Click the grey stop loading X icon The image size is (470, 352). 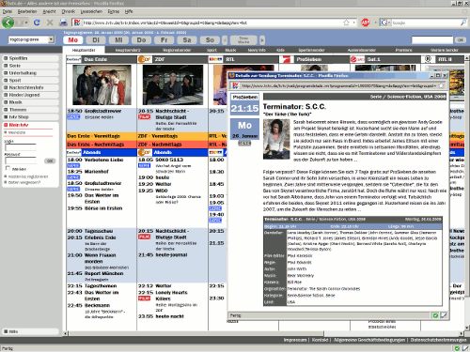50,23
